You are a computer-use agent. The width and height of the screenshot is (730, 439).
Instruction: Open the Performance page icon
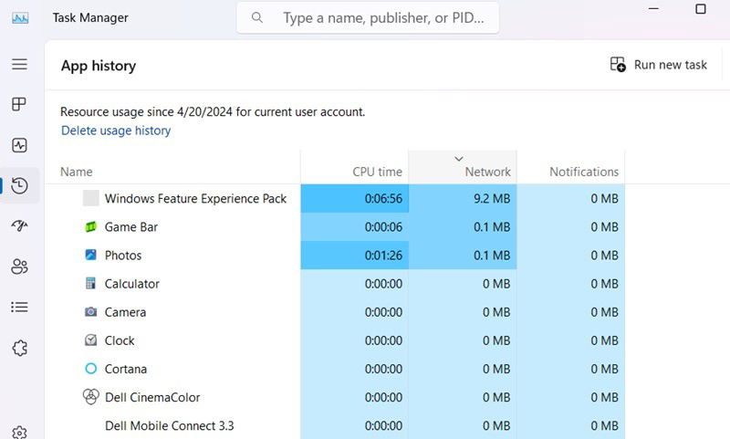(x=19, y=145)
